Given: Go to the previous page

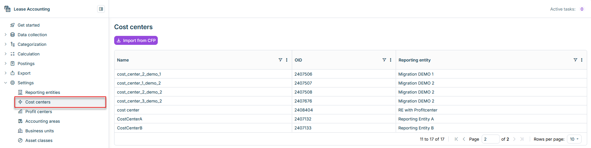Looking at the screenshot, I should coord(464,139).
